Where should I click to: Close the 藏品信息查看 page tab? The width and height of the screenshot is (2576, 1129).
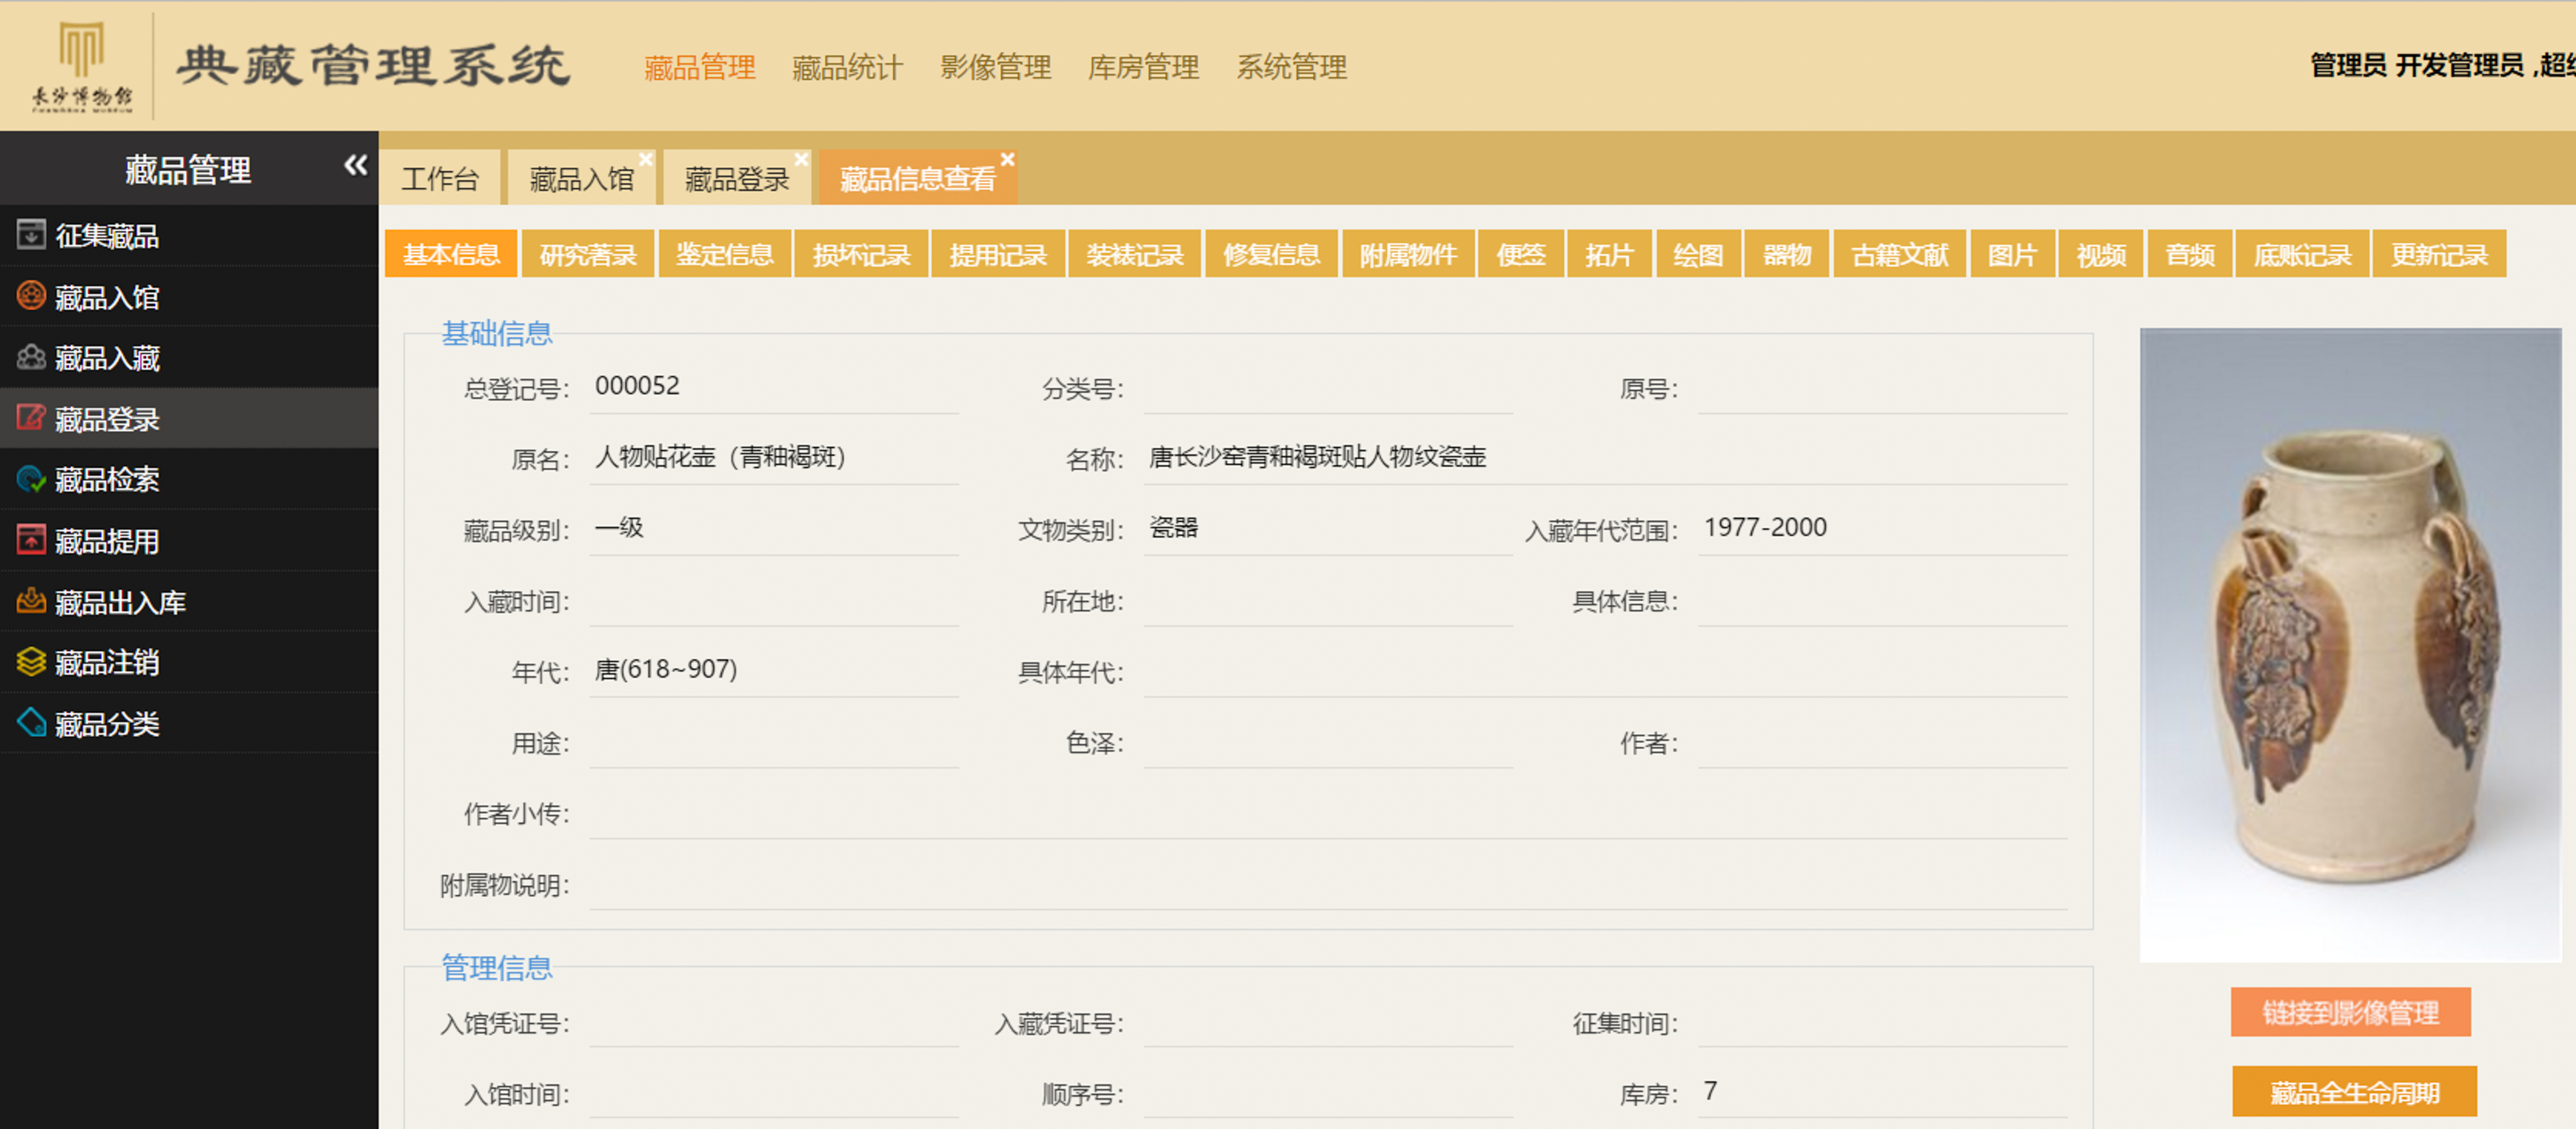tap(1008, 160)
